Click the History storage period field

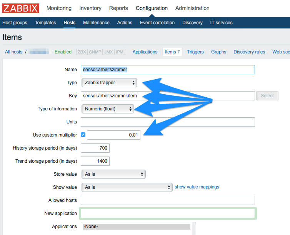pyautogui.click(x=95, y=148)
